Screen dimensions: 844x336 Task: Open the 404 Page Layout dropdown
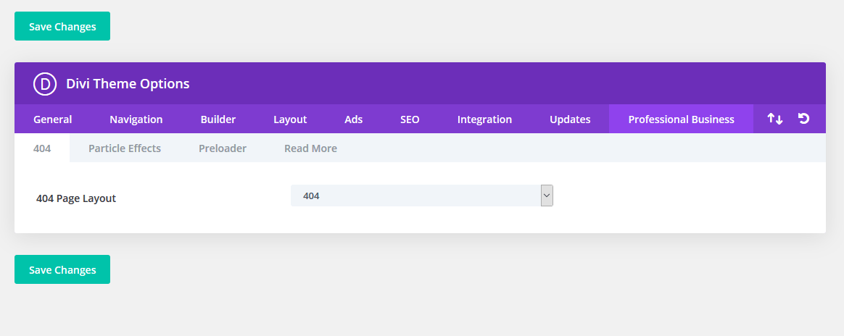coord(421,196)
